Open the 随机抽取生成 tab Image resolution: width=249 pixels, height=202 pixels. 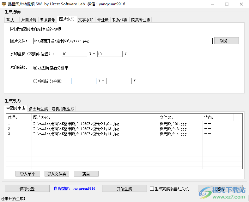tap(63, 109)
